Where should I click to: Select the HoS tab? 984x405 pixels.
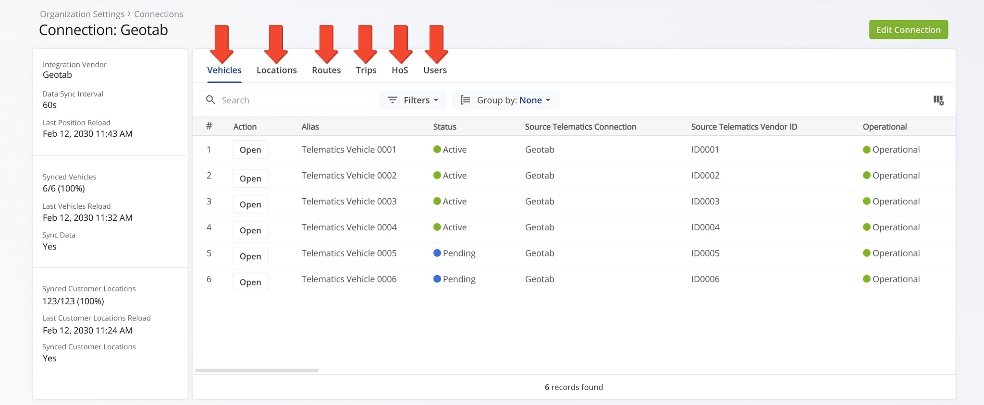click(x=400, y=70)
